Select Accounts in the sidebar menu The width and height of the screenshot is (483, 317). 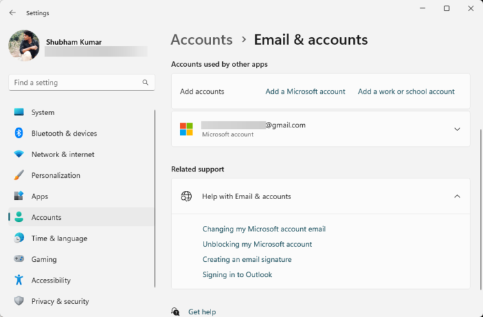(x=46, y=217)
